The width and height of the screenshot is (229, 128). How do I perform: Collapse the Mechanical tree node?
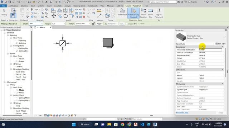5,82
